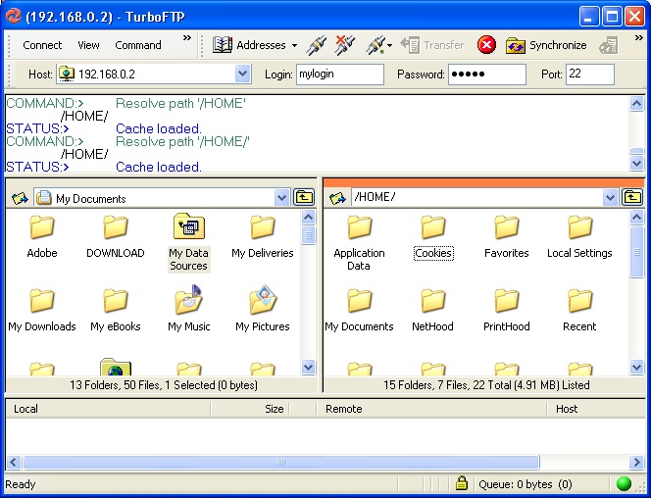Screen dimensions: 651x498
Task: Open the View menu
Action: pos(88,45)
